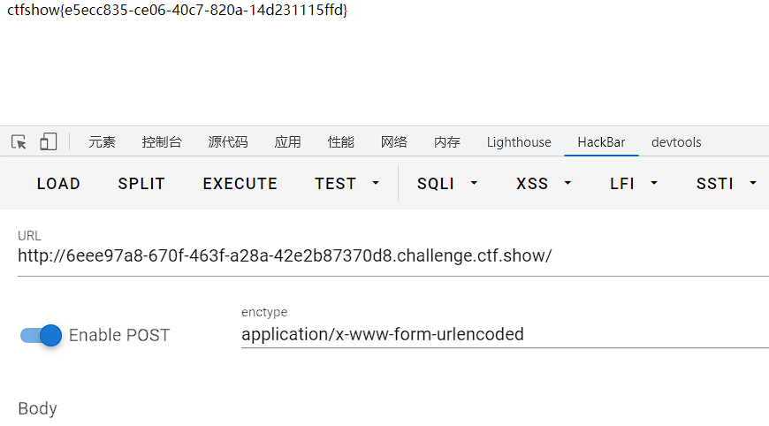Toggle the device toolbar icon
This screenshot has width=769, height=426.
[x=48, y=142]
